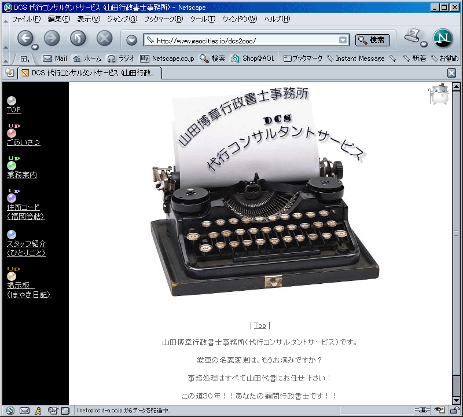Open the ホーム home shortcut
The image size is (463, 417).
87,58
